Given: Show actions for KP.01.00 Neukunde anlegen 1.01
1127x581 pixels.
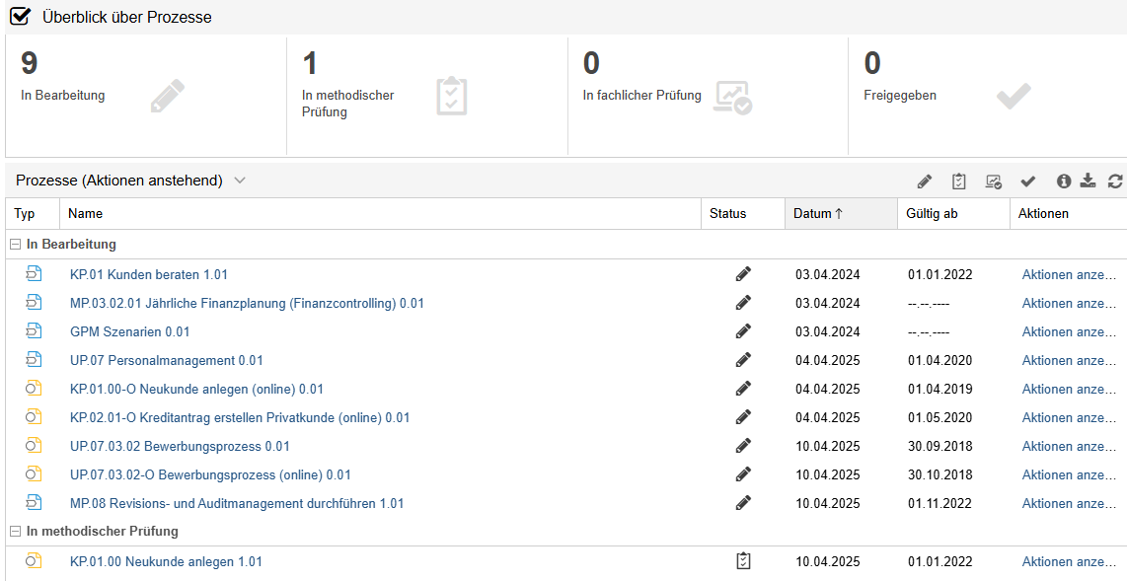Looking at the screenshot, I should click(1069, 561).
